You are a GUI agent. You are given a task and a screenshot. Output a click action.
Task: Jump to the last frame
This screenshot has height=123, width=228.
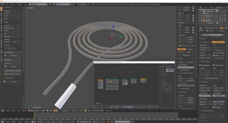coord(90,122)
